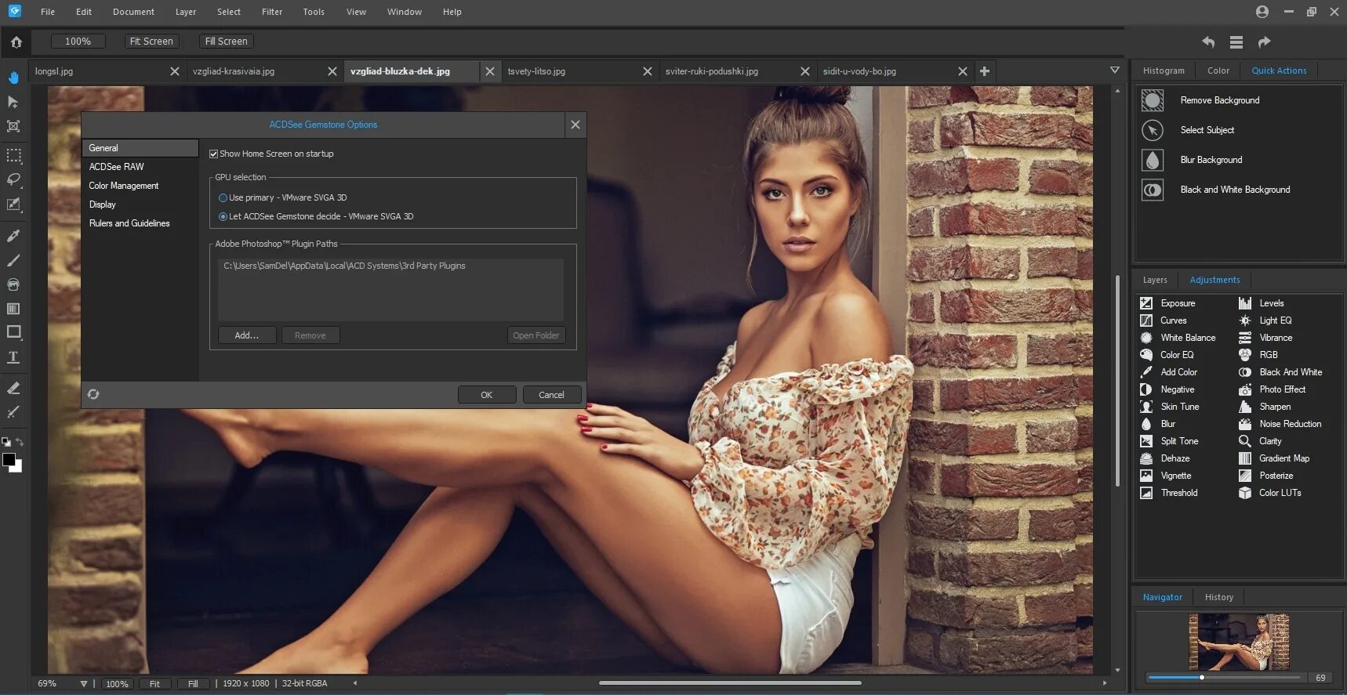Click the Home icon

(x=16, y=42)
